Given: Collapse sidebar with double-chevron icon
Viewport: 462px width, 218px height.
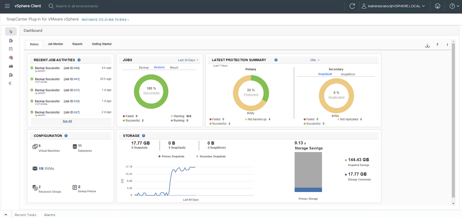Looking at the screenshot, I should point(10,83).
